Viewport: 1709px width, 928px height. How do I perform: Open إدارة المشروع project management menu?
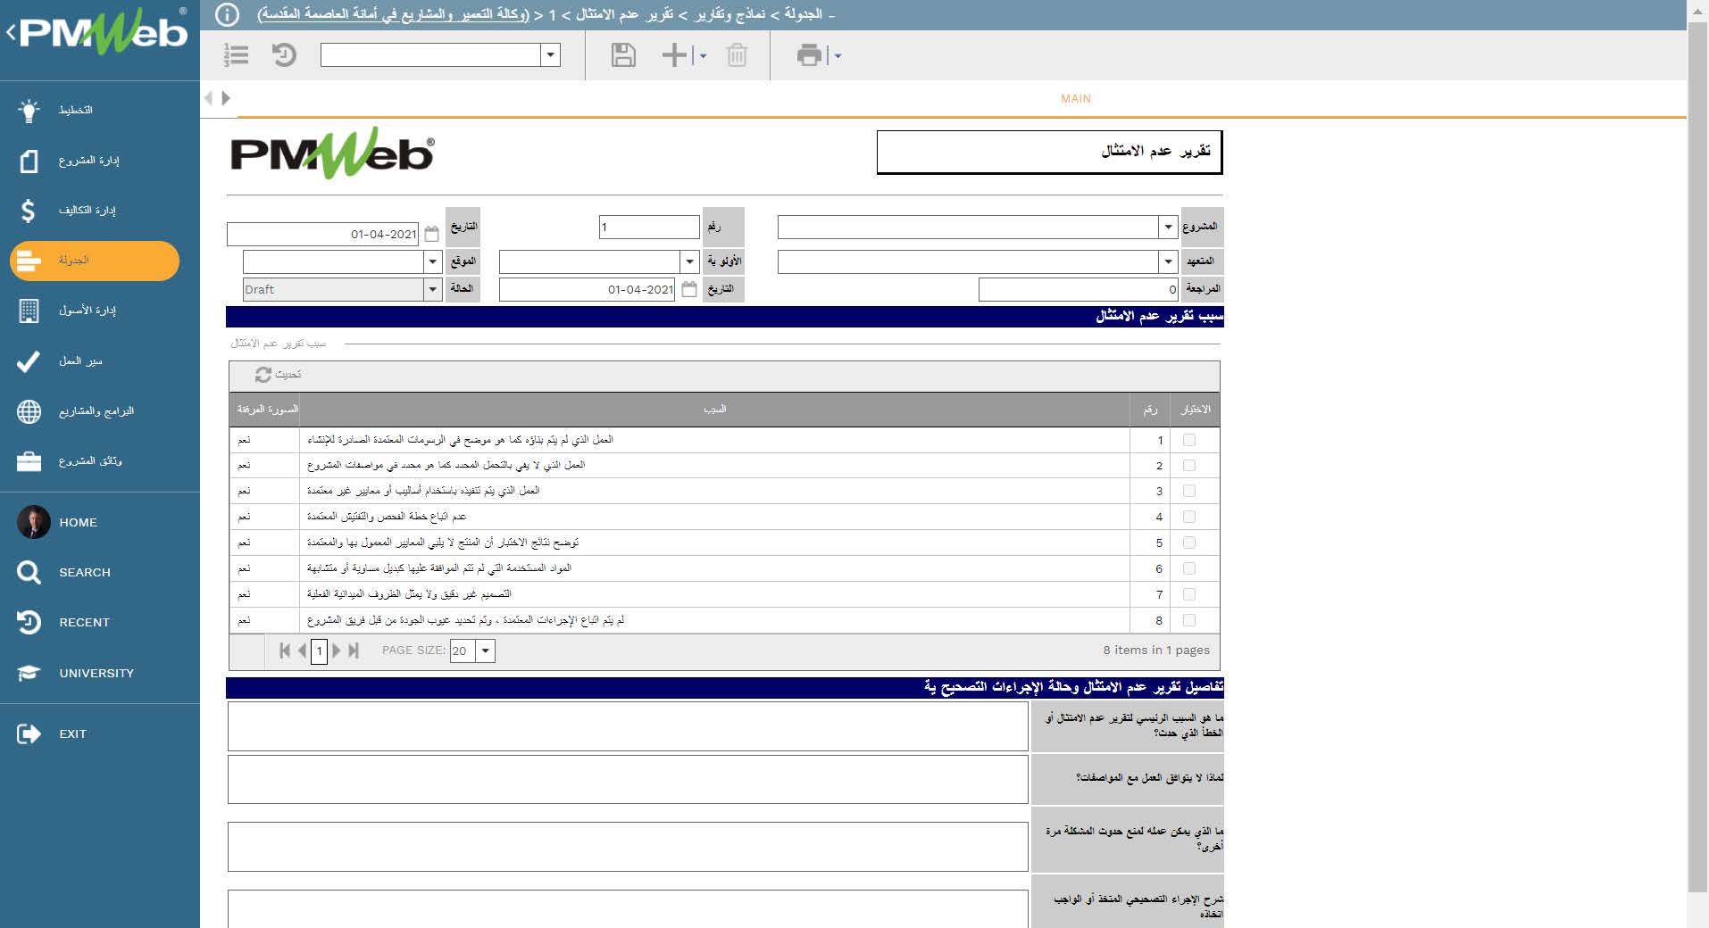[x=88, y=161]
